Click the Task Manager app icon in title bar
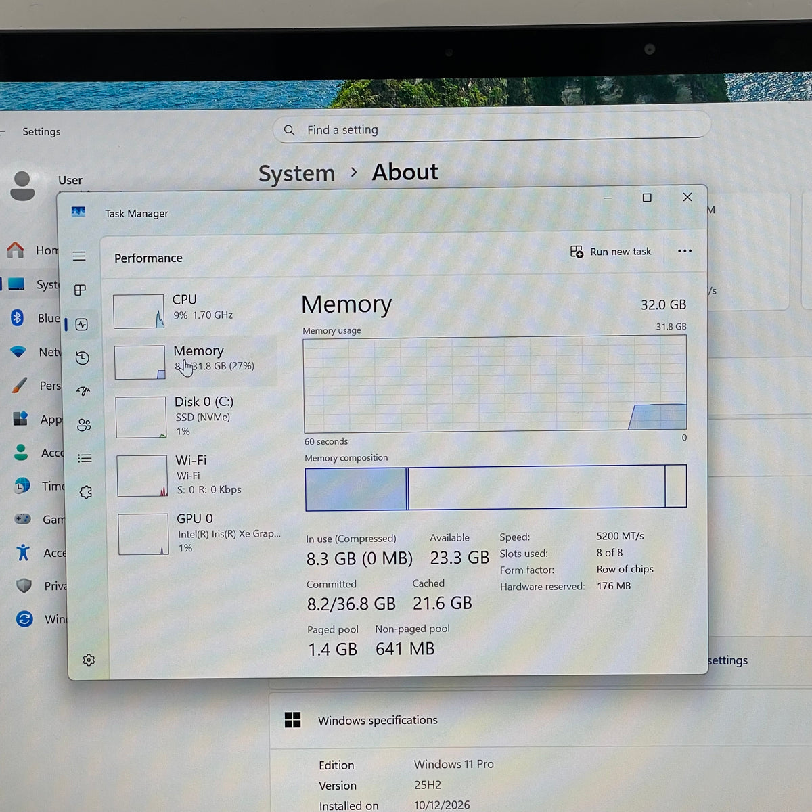Viewport: 812px width, 812px height. [x=78, y=212]
